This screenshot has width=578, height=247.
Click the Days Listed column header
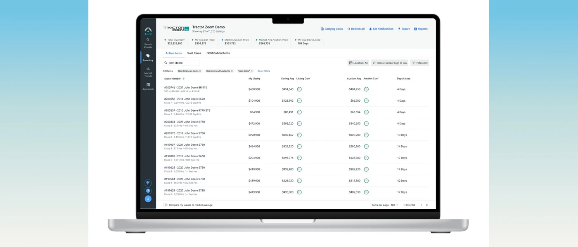coord(404,79)
